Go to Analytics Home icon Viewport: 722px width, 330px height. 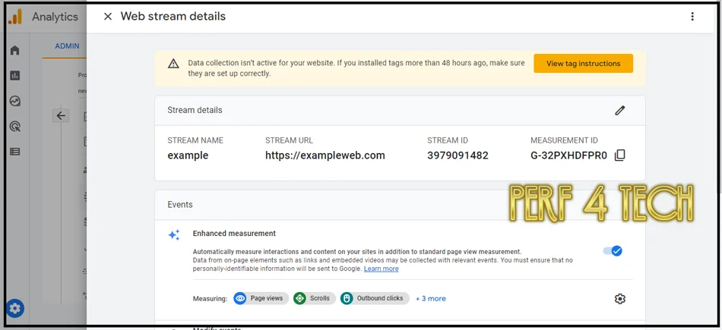pyautogui.click(x=15, y=50)
